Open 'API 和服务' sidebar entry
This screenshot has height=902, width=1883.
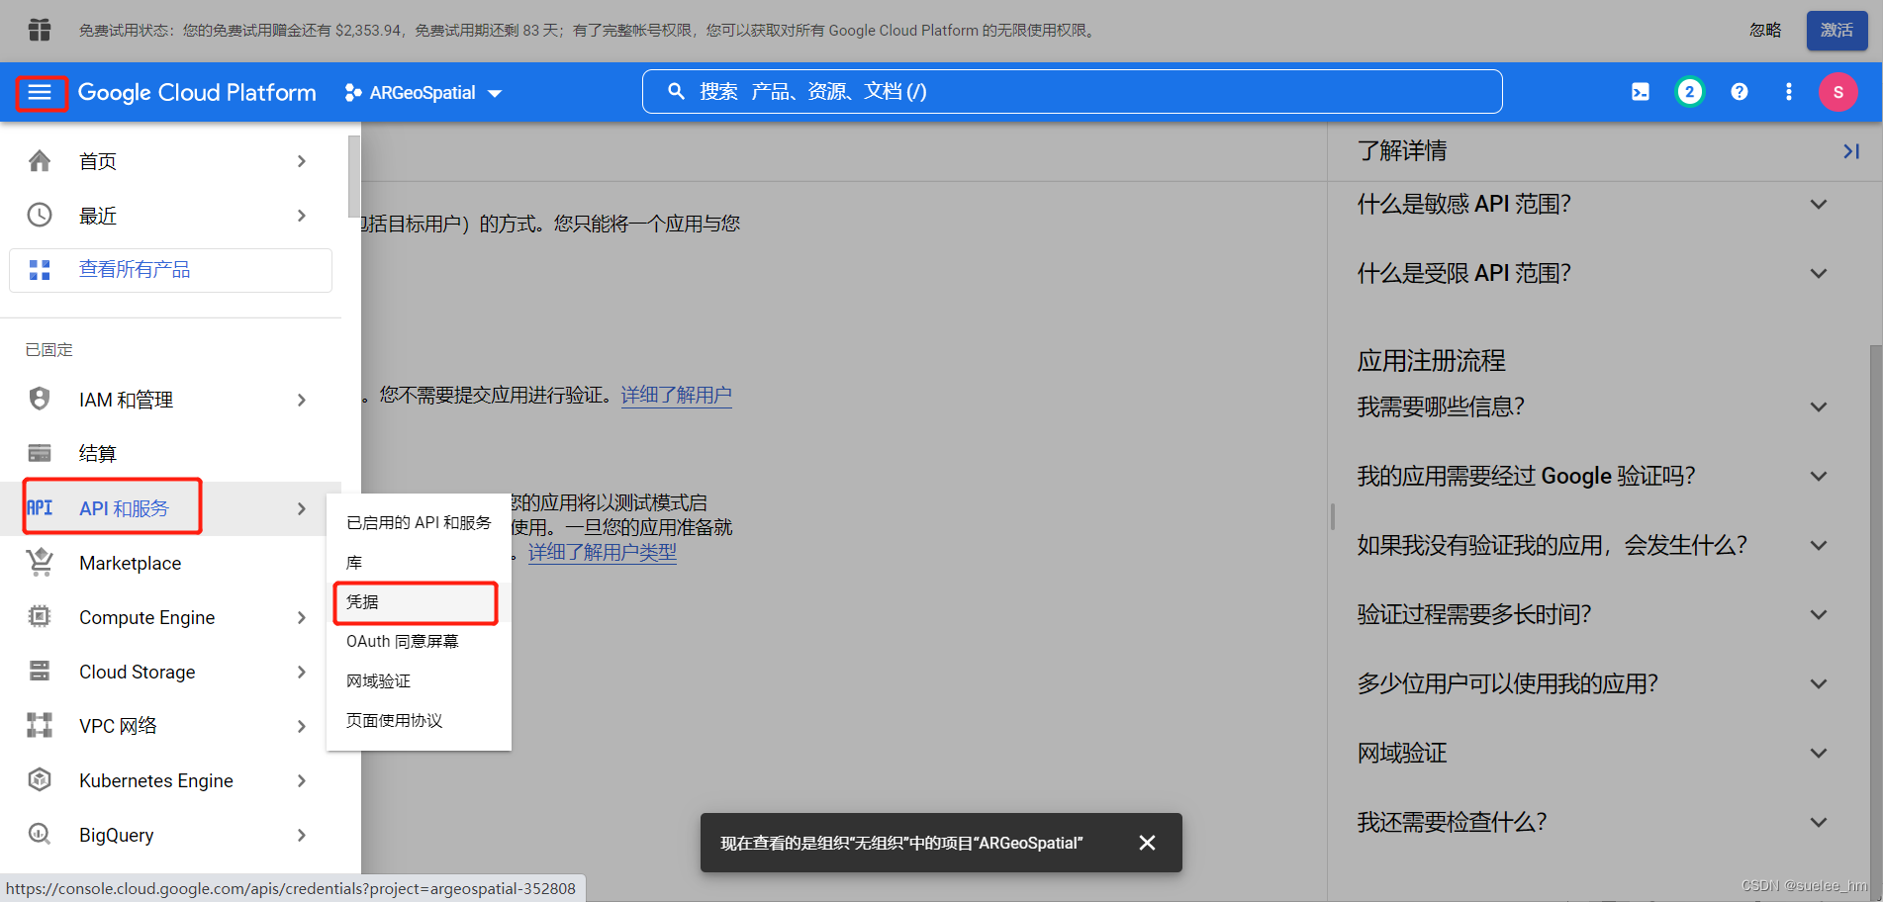pos(170,508)
